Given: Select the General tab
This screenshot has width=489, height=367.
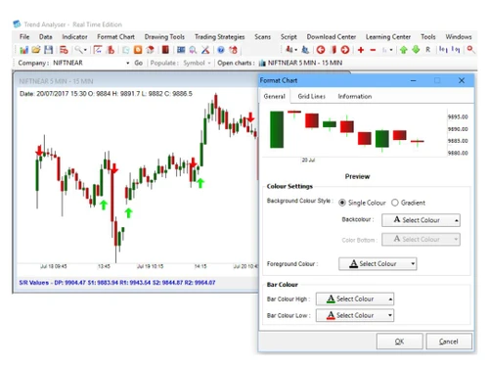Looking at the screenshot, I should pyautogui.click(x=274, y=96).
